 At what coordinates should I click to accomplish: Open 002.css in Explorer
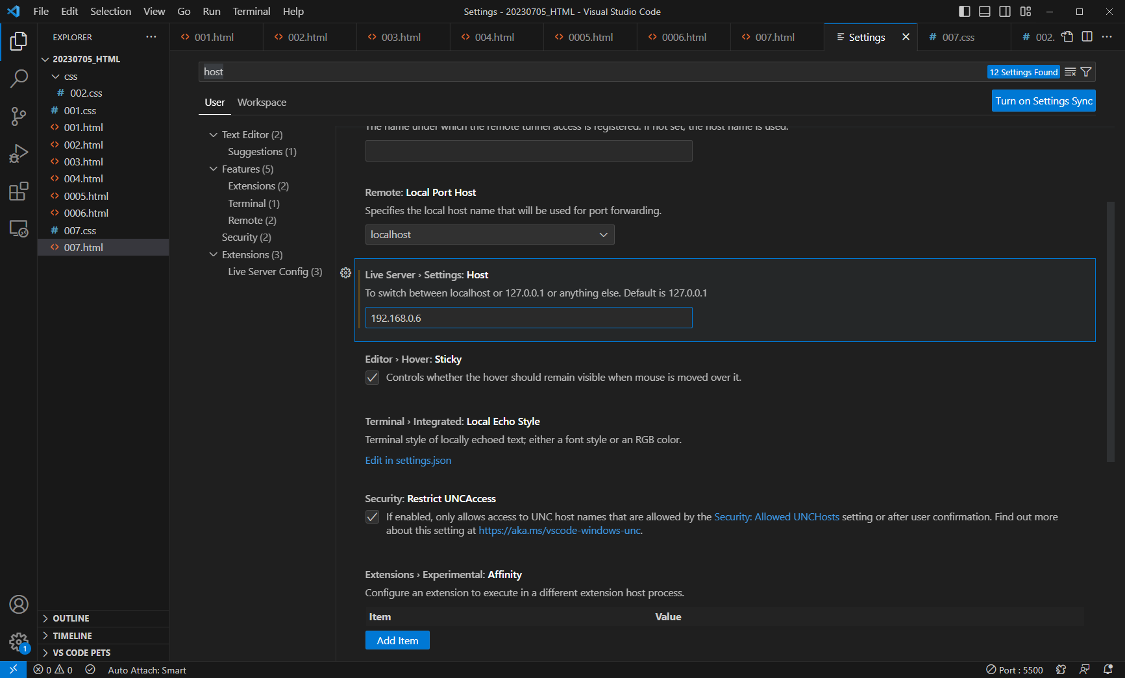click(104, 93)
